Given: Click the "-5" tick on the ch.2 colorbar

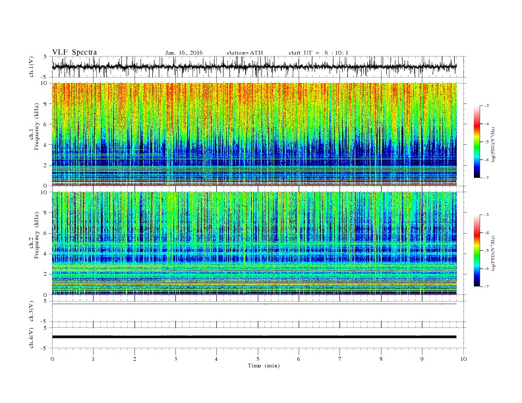Looking at the screenshot, I should (x=486, y=251).
